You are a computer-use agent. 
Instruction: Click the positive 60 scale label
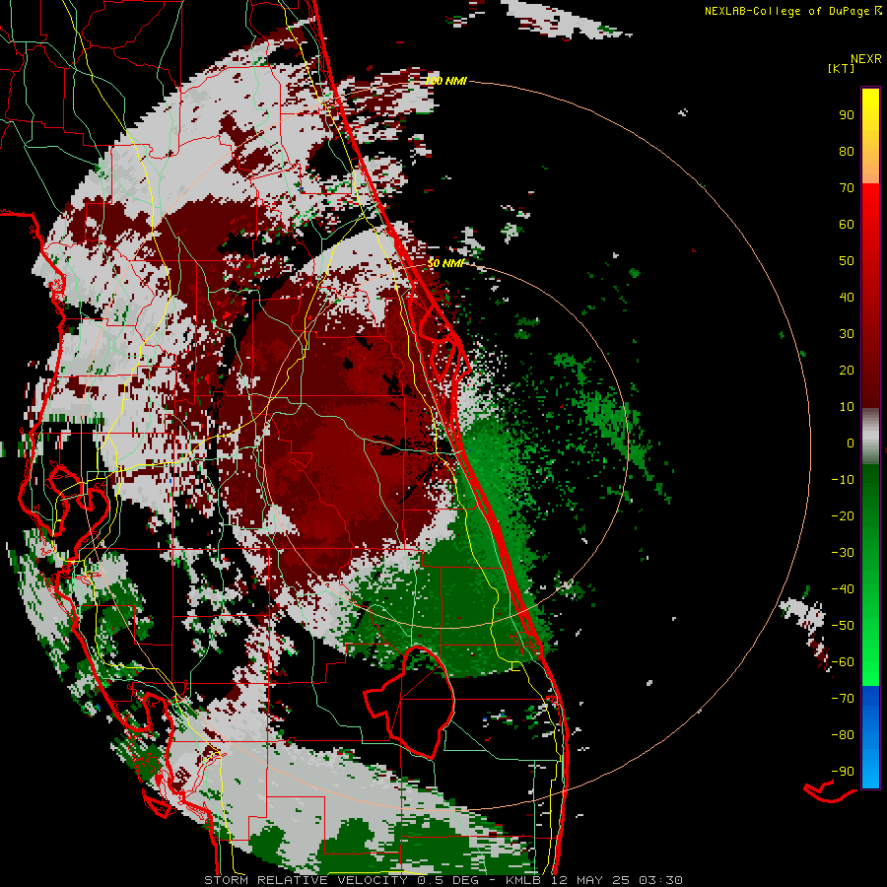pyautogui.click(x=847, y=224)
